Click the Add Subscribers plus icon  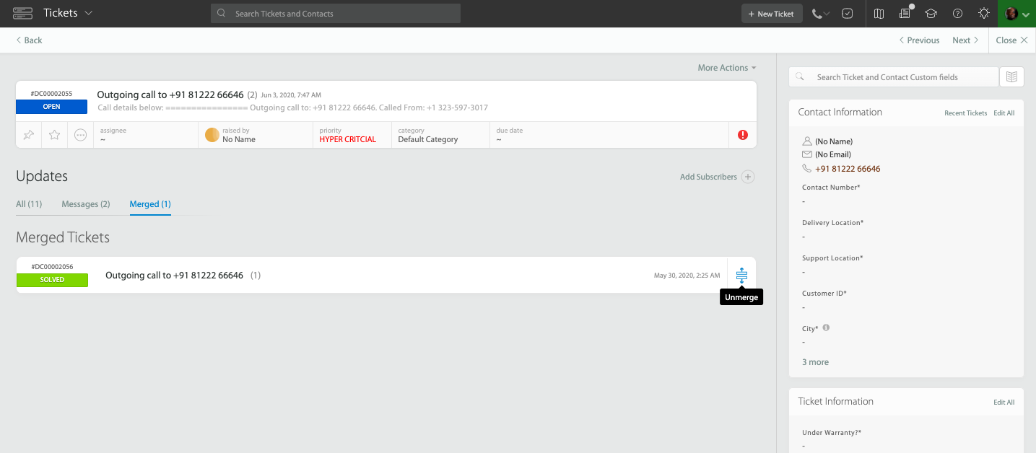point(748,177)
